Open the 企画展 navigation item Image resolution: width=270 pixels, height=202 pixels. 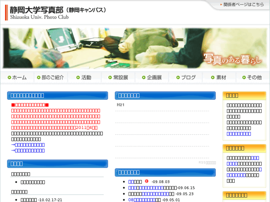tap(152, 77)
